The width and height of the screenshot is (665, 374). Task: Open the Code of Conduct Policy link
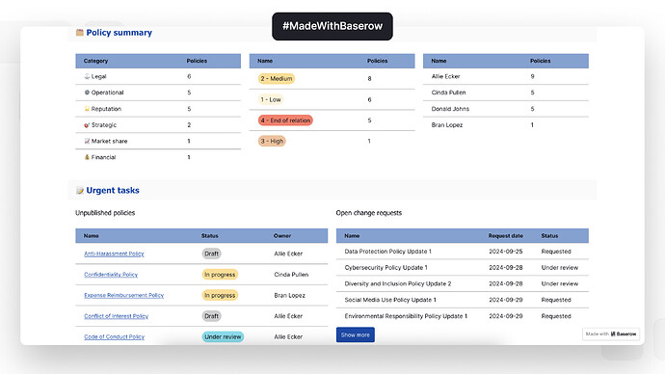114,336
